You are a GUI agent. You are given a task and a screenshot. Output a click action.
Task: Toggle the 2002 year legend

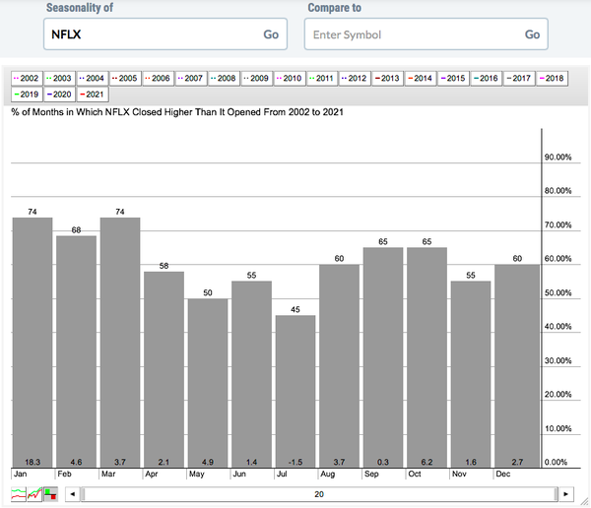(x=27, y=79)
